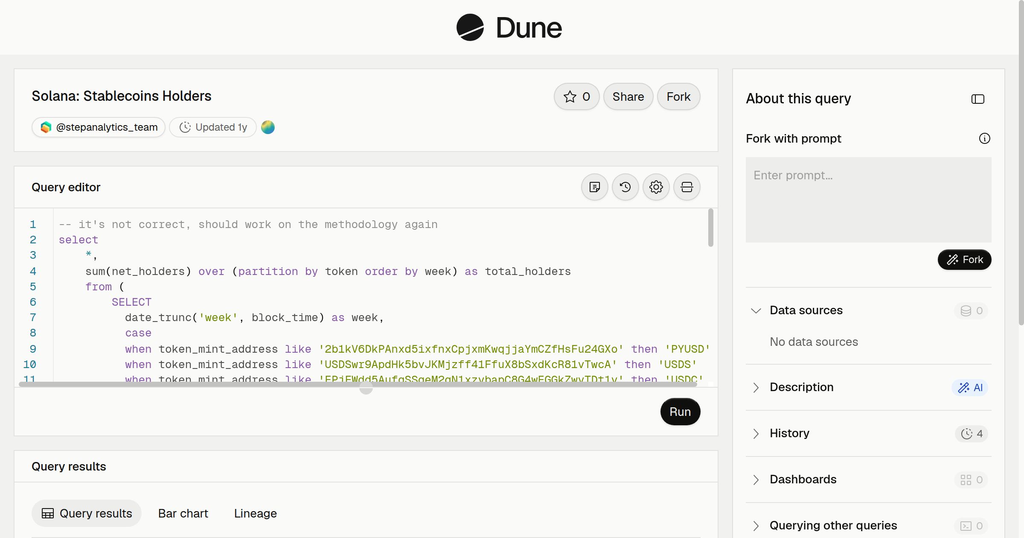Click the 'Solana: Stablecoins Holders' title
The height and width of the screenshot is (538, 1024).
(121, 96)
